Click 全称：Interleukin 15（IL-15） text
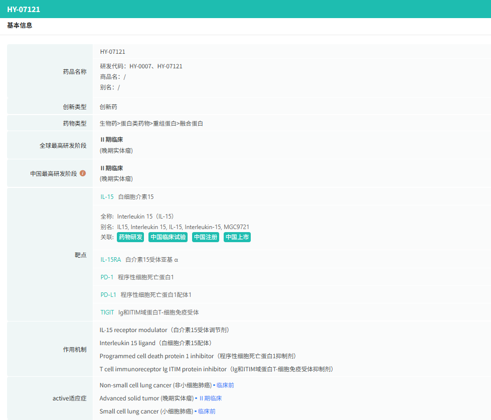The height and width of the screenshot is (420, 491). [137, 217]
